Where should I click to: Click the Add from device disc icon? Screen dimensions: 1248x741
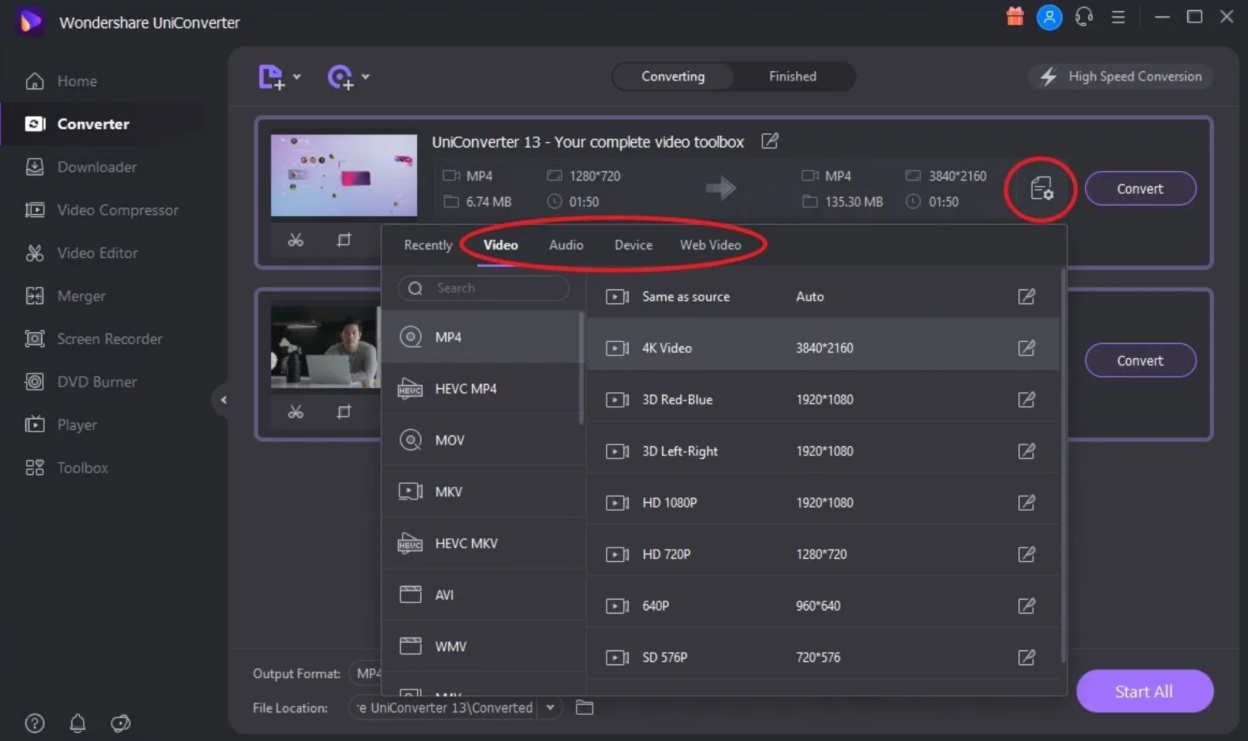click(340, 77)
